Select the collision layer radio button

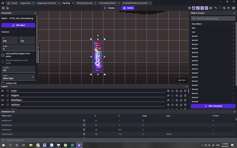8,105
